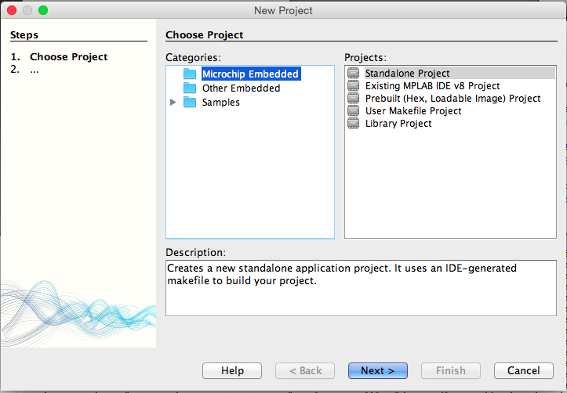
Task: Select the User Makefile Project entry
Action: point(413,111)
